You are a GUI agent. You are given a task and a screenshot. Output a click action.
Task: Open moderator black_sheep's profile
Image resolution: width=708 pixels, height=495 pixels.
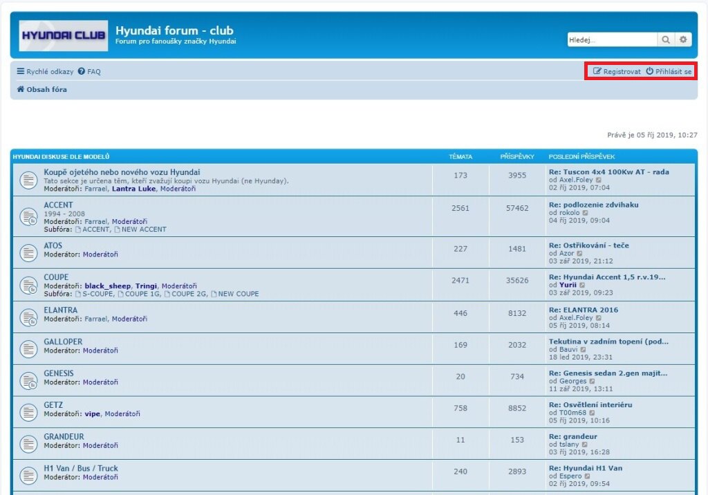[x=107, y=286]
